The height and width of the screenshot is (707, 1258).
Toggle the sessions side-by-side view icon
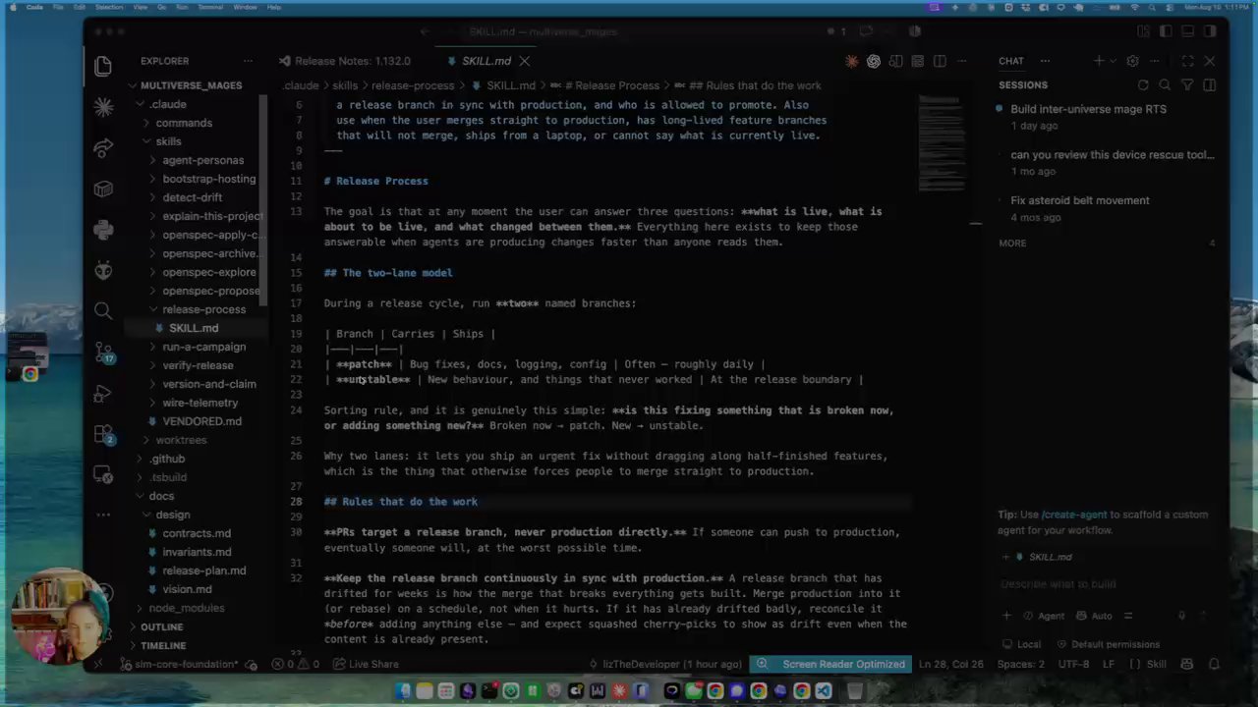click(1210, 85)
